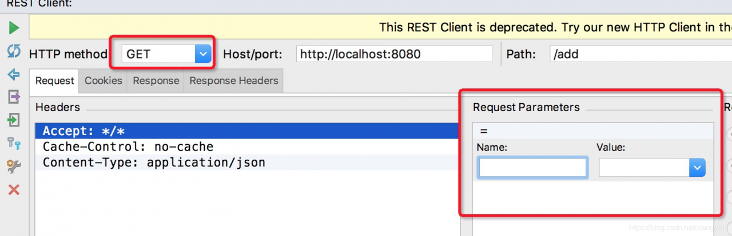Viewport: 732px width, 236px height.
Task: Run the request with the green play icon
Action: 14,28
